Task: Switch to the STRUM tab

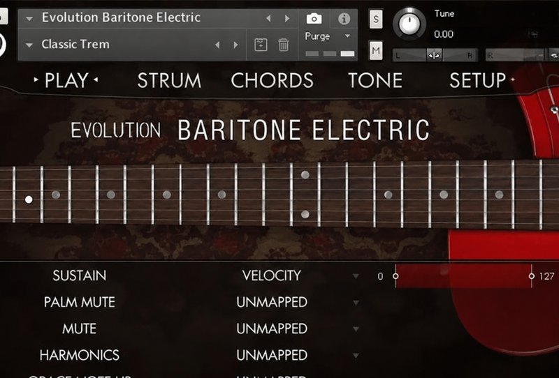Action: pyautogui.click(x=169, y=80)
